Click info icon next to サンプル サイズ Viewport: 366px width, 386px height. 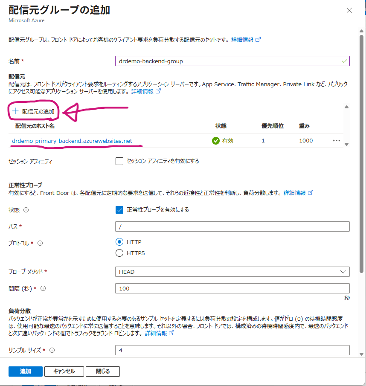[52, 350]
